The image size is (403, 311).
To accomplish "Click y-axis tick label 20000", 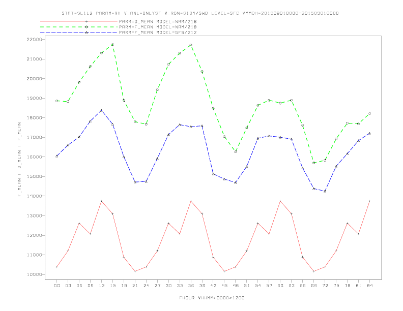I will tap(34, 79).
